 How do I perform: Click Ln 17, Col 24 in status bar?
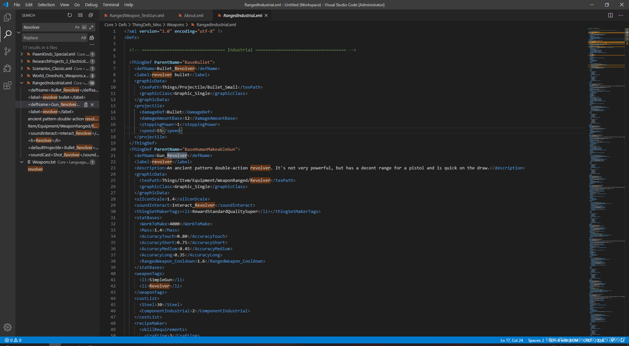tap(512, 340)
